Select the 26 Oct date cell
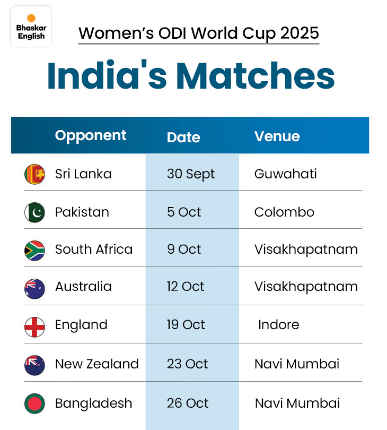 coord(188,403)
